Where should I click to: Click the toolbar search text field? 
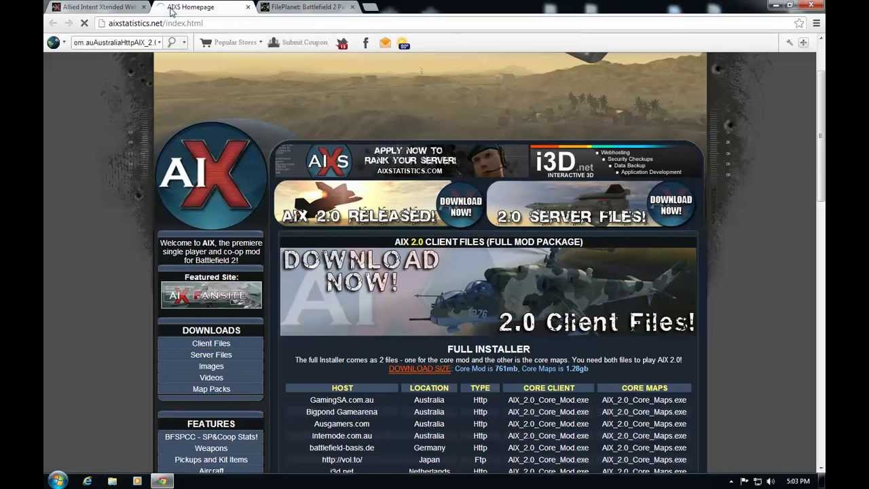[x=114, y=42]
